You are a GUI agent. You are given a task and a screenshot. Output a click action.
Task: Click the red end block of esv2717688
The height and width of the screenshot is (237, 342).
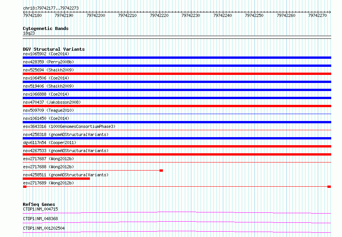(161, 171)
